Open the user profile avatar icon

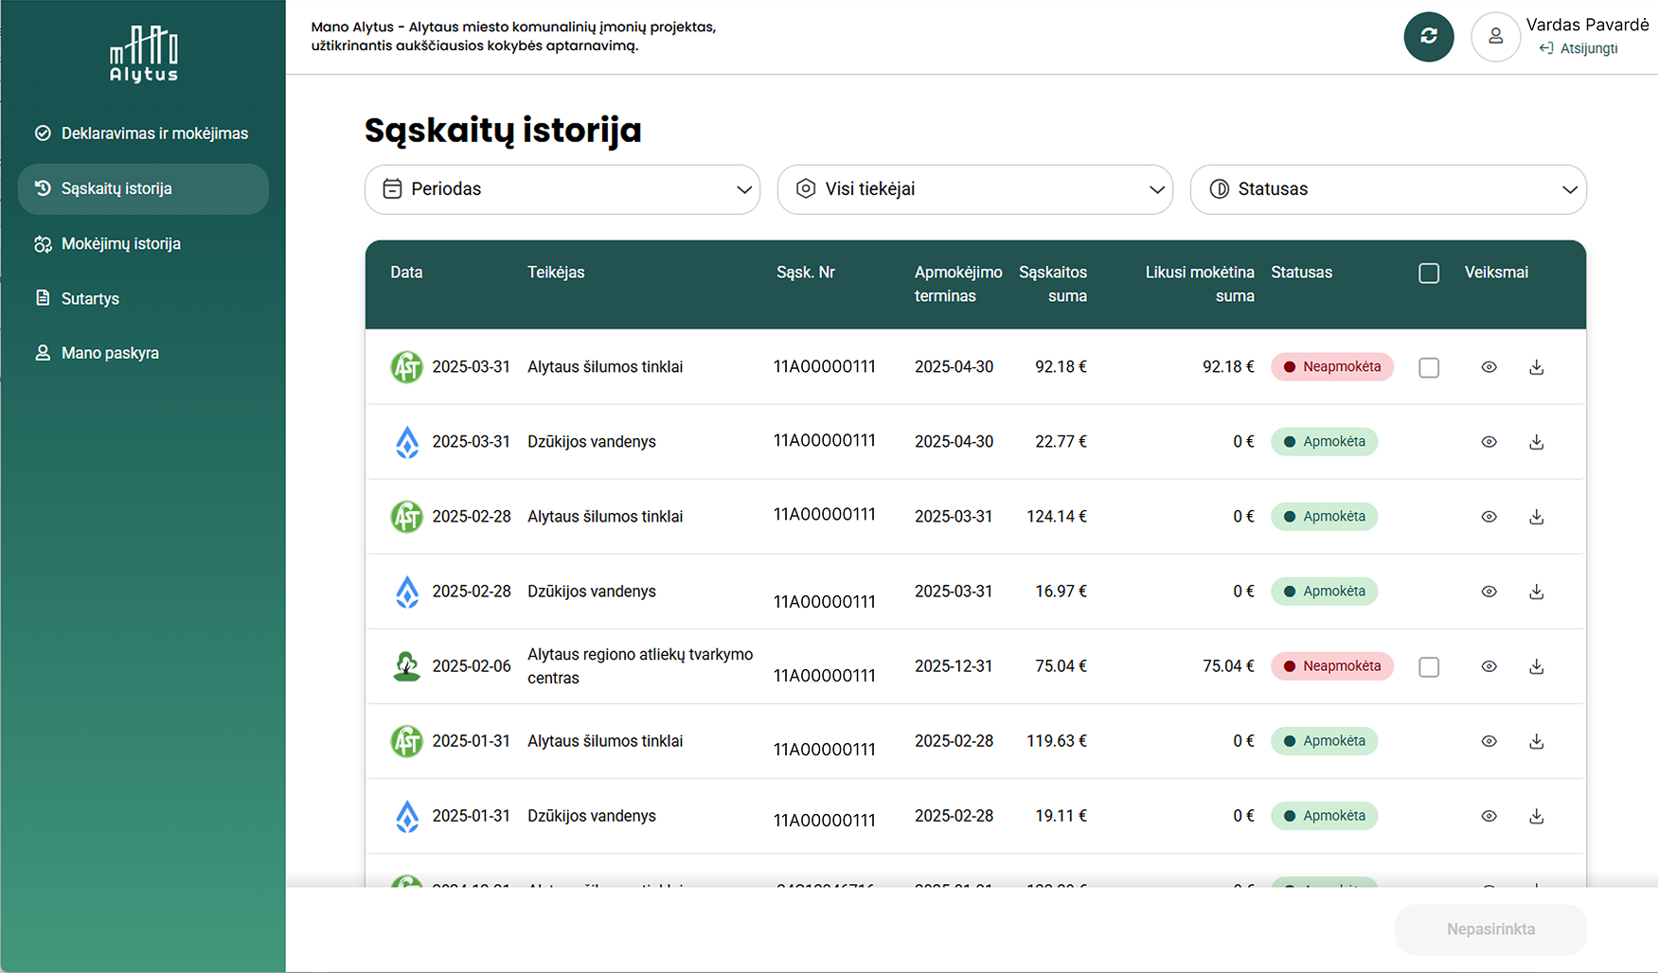coord(1495,37)
